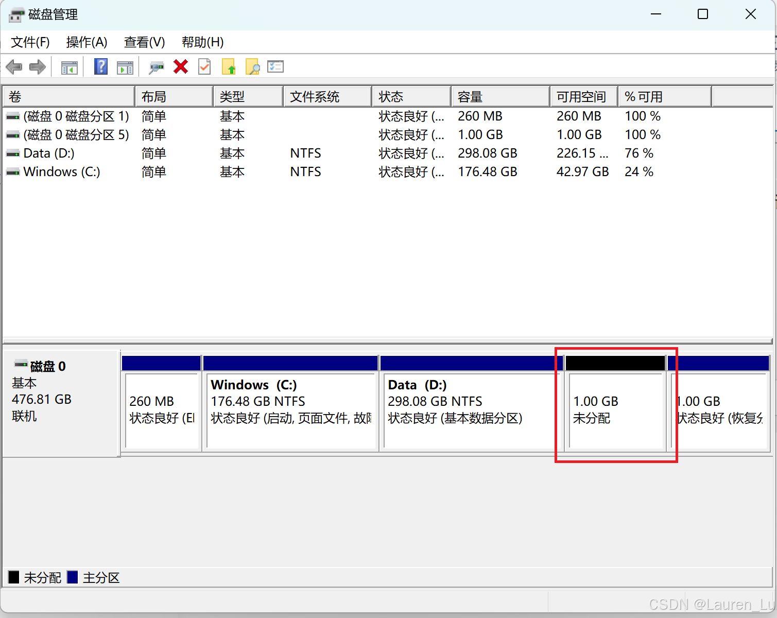
Task: Click drive icon of 磁盘 0 磁盘分区 5 row
Action: [x=13, y=135]
